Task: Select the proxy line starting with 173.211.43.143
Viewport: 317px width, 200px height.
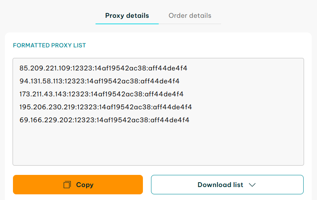Action: pyautogui.click(x=102, y=94)
